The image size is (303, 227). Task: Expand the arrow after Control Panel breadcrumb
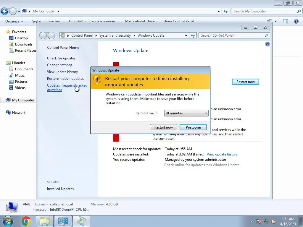(96, 35)
